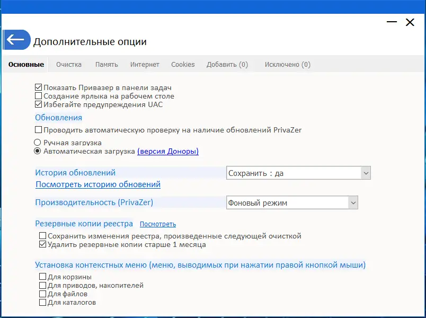This screenshot has width=426, height=318.
Task: Enable desktop shortcut creation
Action: coord(39,96)
